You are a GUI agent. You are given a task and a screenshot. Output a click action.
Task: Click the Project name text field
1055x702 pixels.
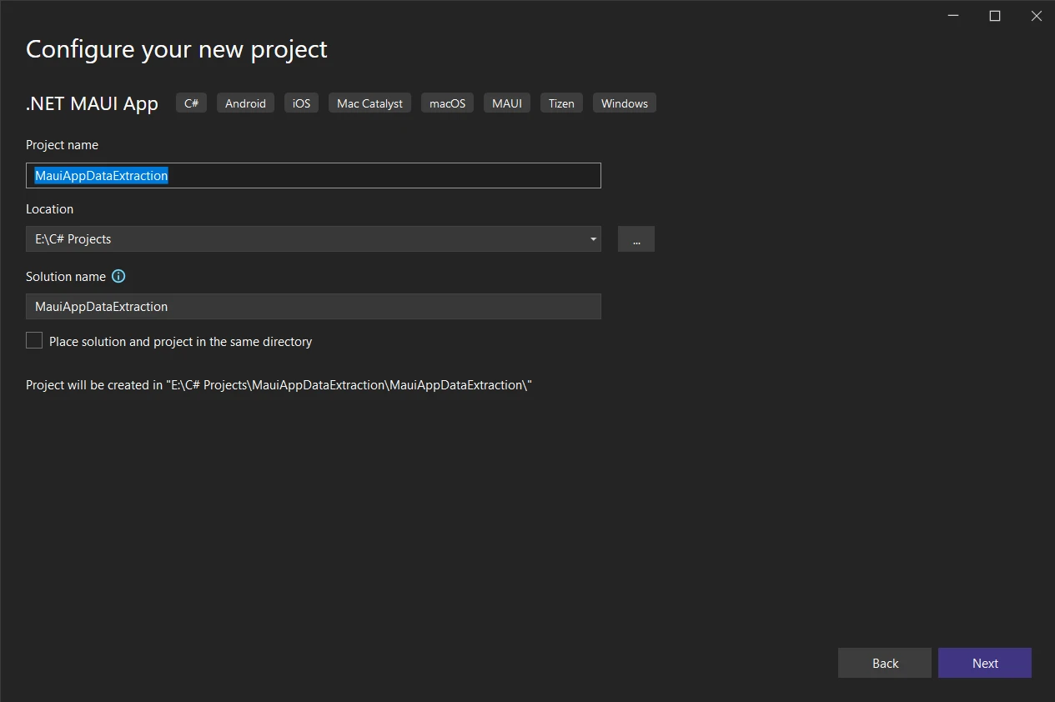(313, 176)
